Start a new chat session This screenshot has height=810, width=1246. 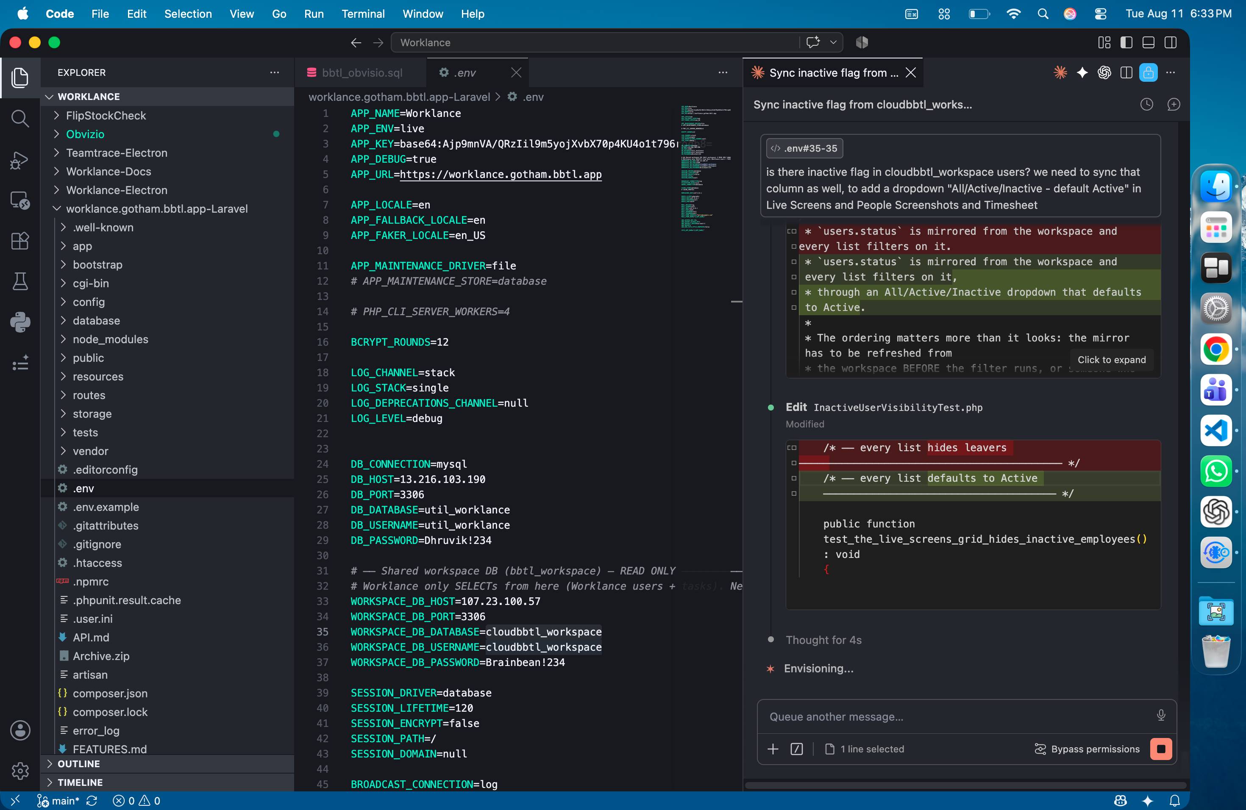click(1173, 105)
